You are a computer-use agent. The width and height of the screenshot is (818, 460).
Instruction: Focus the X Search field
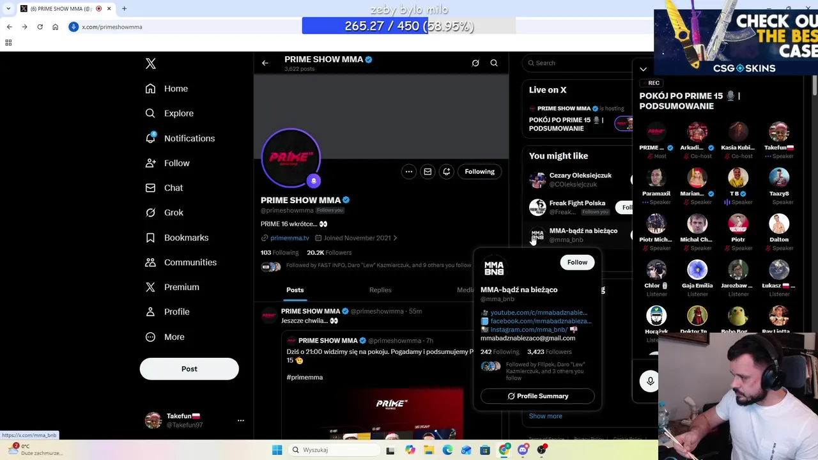[578, 63]
